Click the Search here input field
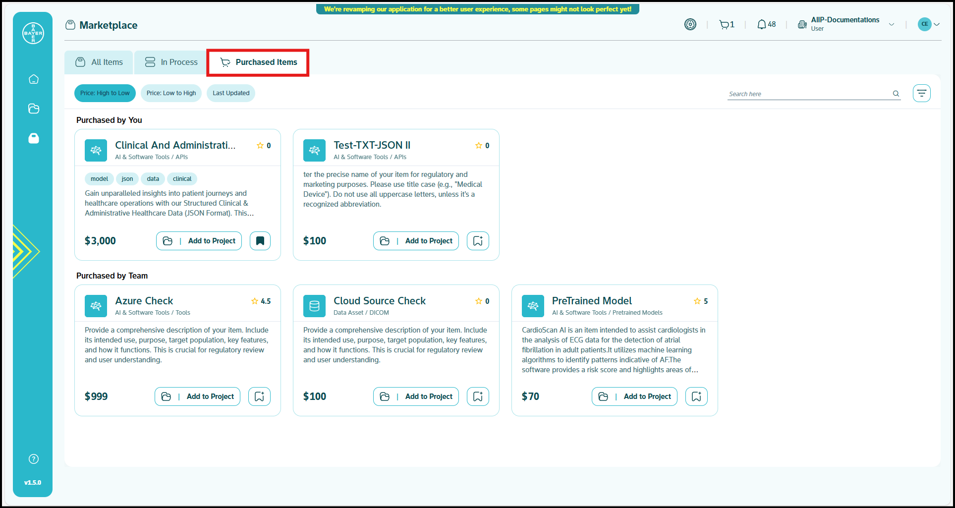 (808, 94)
